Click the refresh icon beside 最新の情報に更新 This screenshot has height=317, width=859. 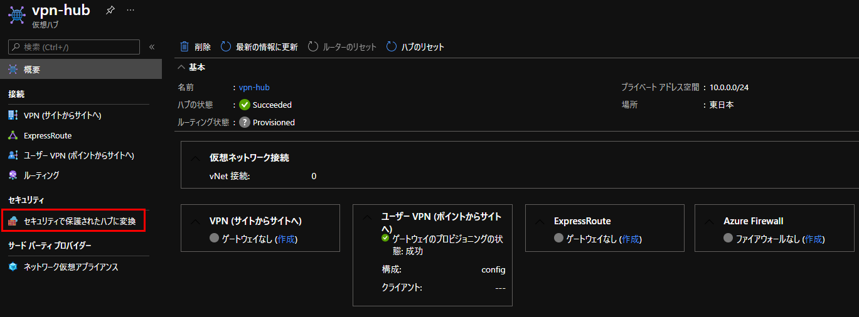click(226, 46)
